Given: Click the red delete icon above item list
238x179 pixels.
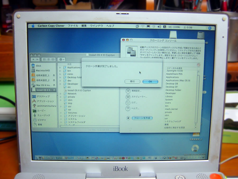Looking at the screenshot, I should (198, 65).
